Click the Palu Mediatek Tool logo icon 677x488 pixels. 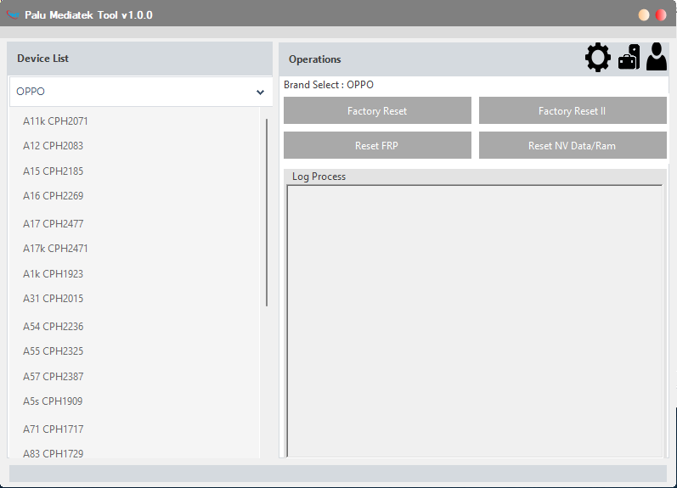click(13, 14)
